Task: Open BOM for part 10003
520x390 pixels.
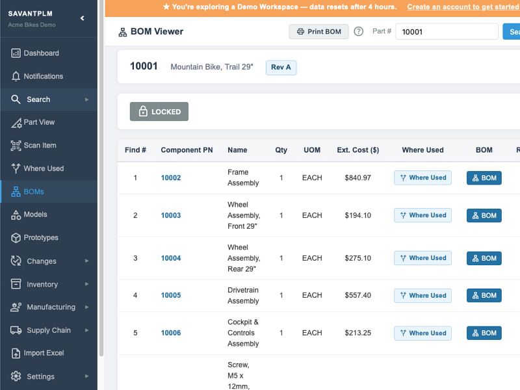Action: [484, 216]
